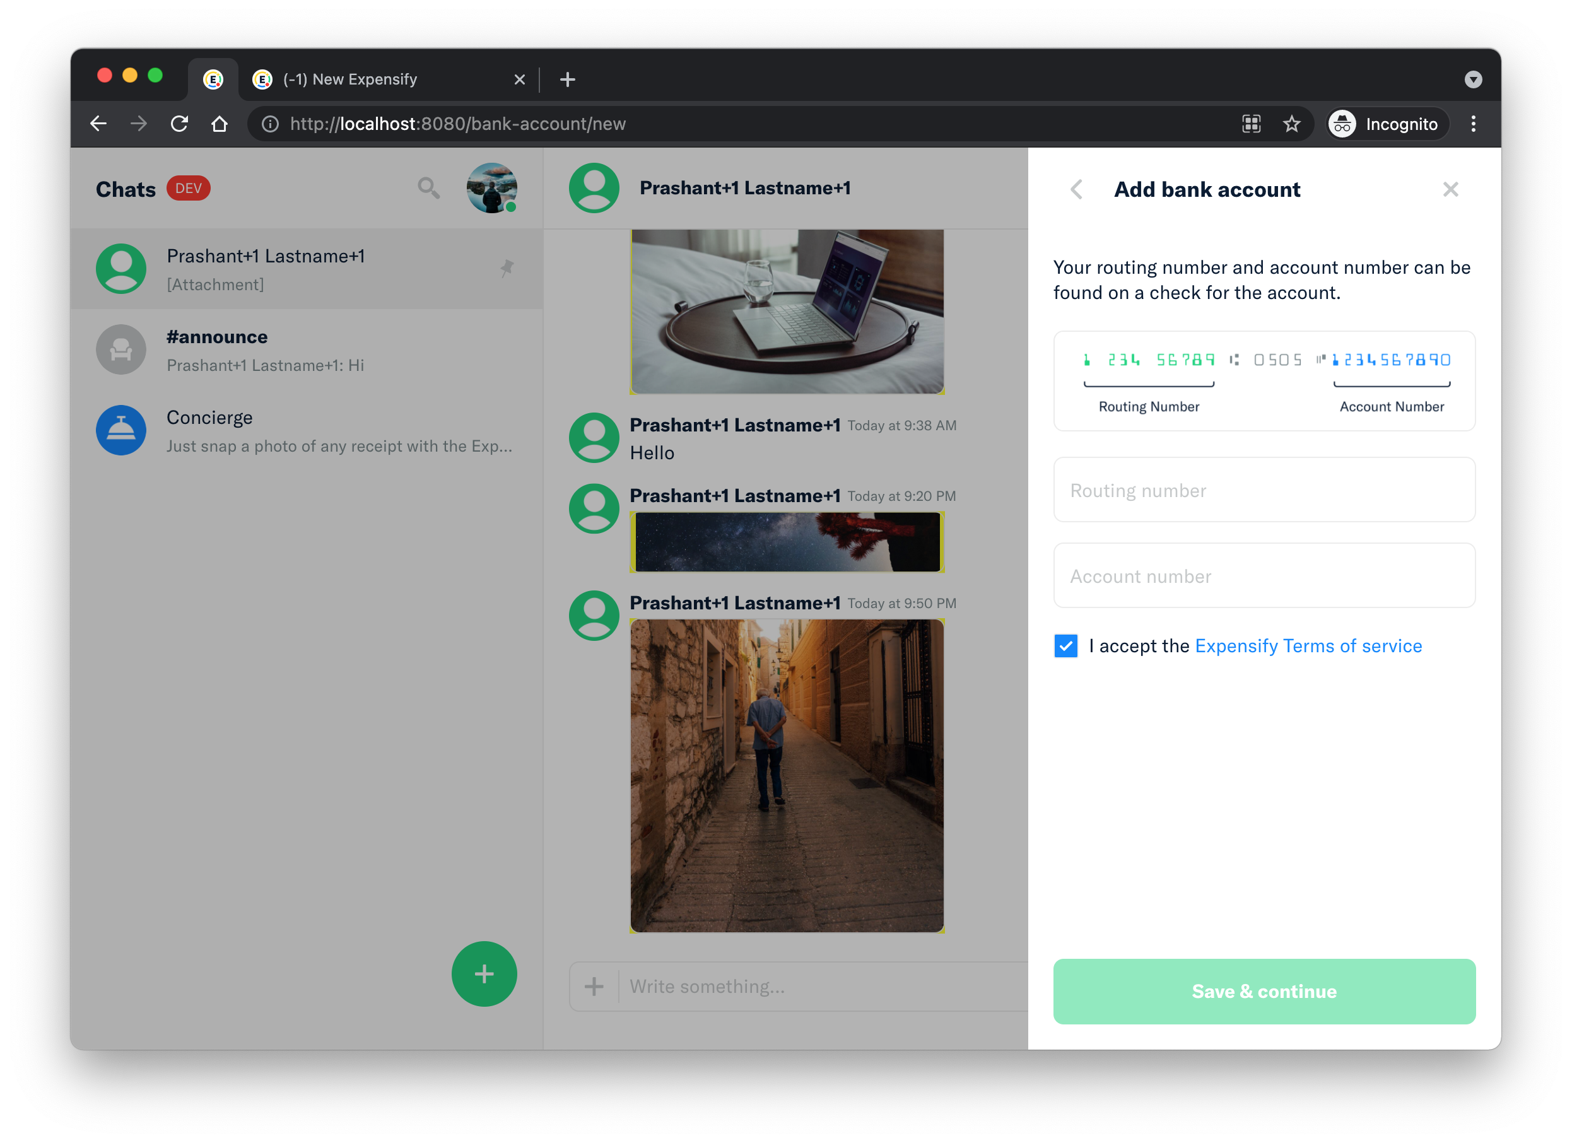Click the attachment plus icon in the message composer
1572x1143 pixels.
point(594,986)
